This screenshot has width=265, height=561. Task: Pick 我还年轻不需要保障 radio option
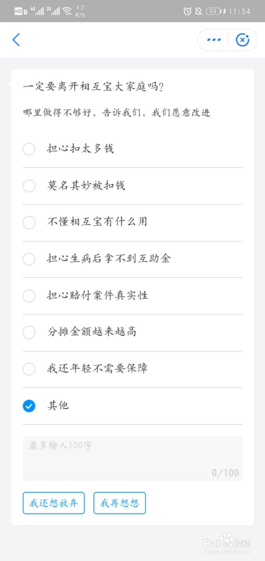point(29,369)
